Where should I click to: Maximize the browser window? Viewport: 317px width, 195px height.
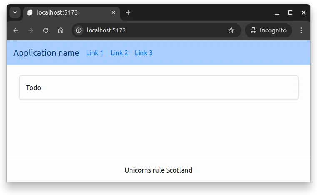290,12
